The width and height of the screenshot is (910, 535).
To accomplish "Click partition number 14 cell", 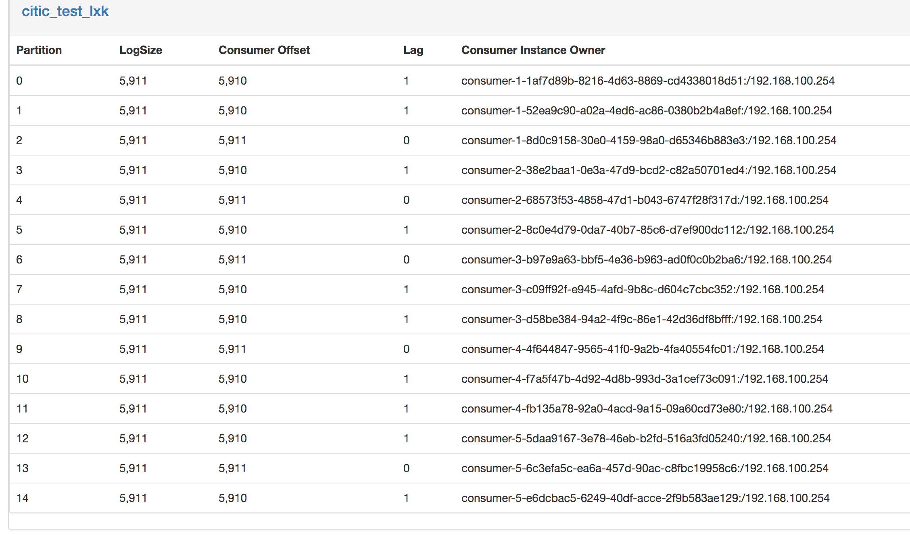I will click(22, 498).
